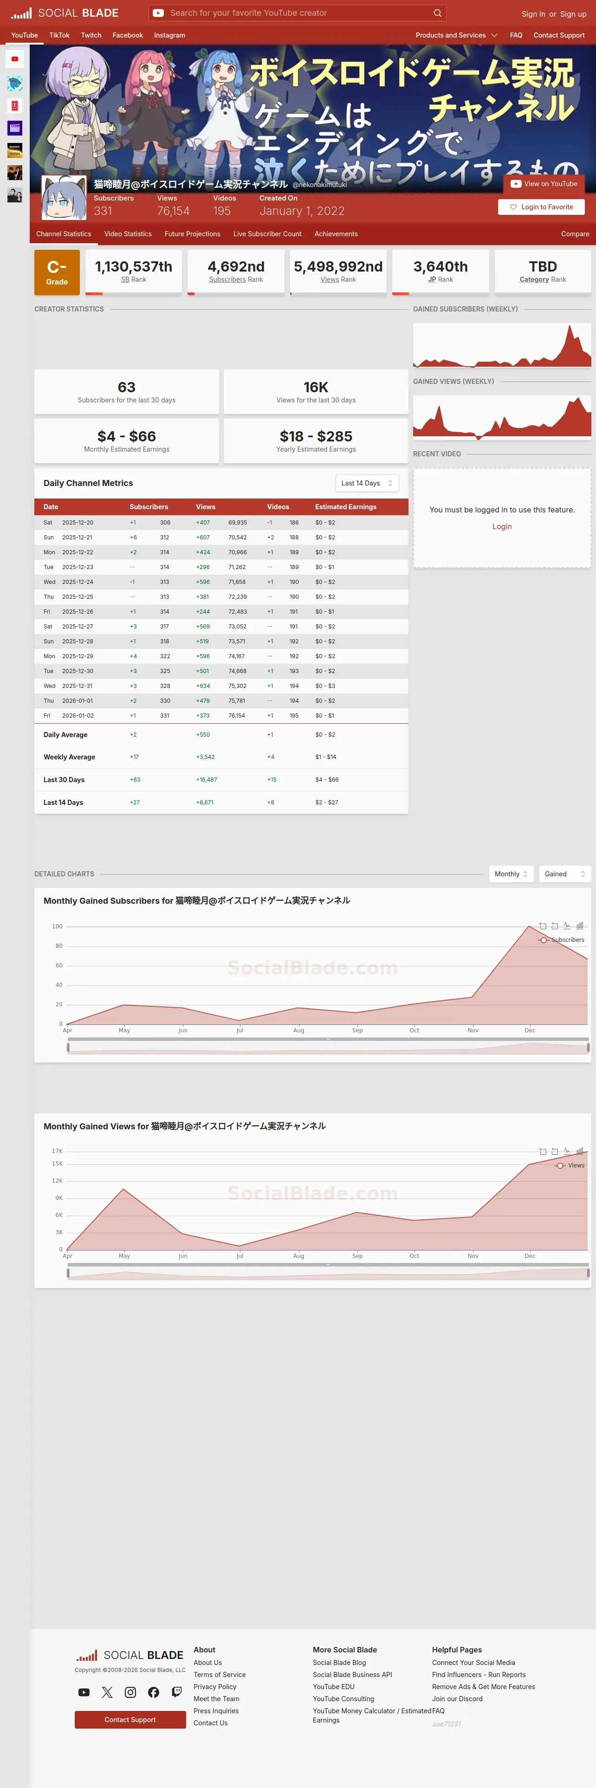The height and width of the screenshot is (1788, 596).
Task: Toggle the Views series legend in the chart
Action: (570, 1166)
